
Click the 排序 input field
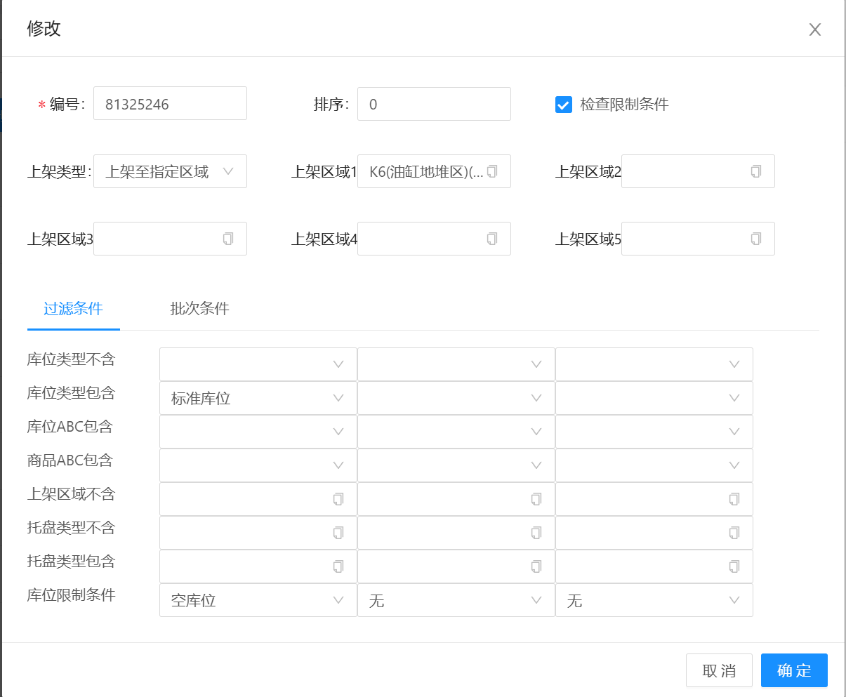[x=433, y=104]
